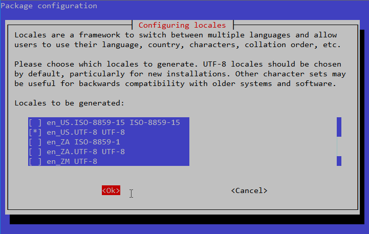
Task: Click the lower scrollbar block of locale list
Action: [339, 161]
